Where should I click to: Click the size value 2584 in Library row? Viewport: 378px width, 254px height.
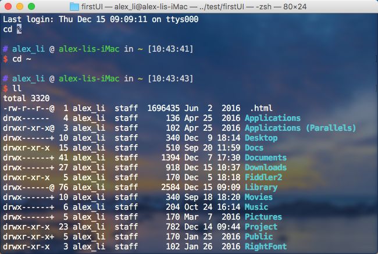click(170, 187)
